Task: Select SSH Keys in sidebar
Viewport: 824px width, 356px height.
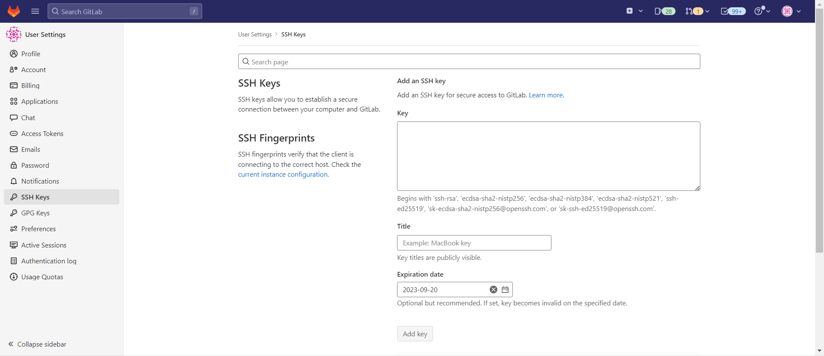Action: (62, 197)
